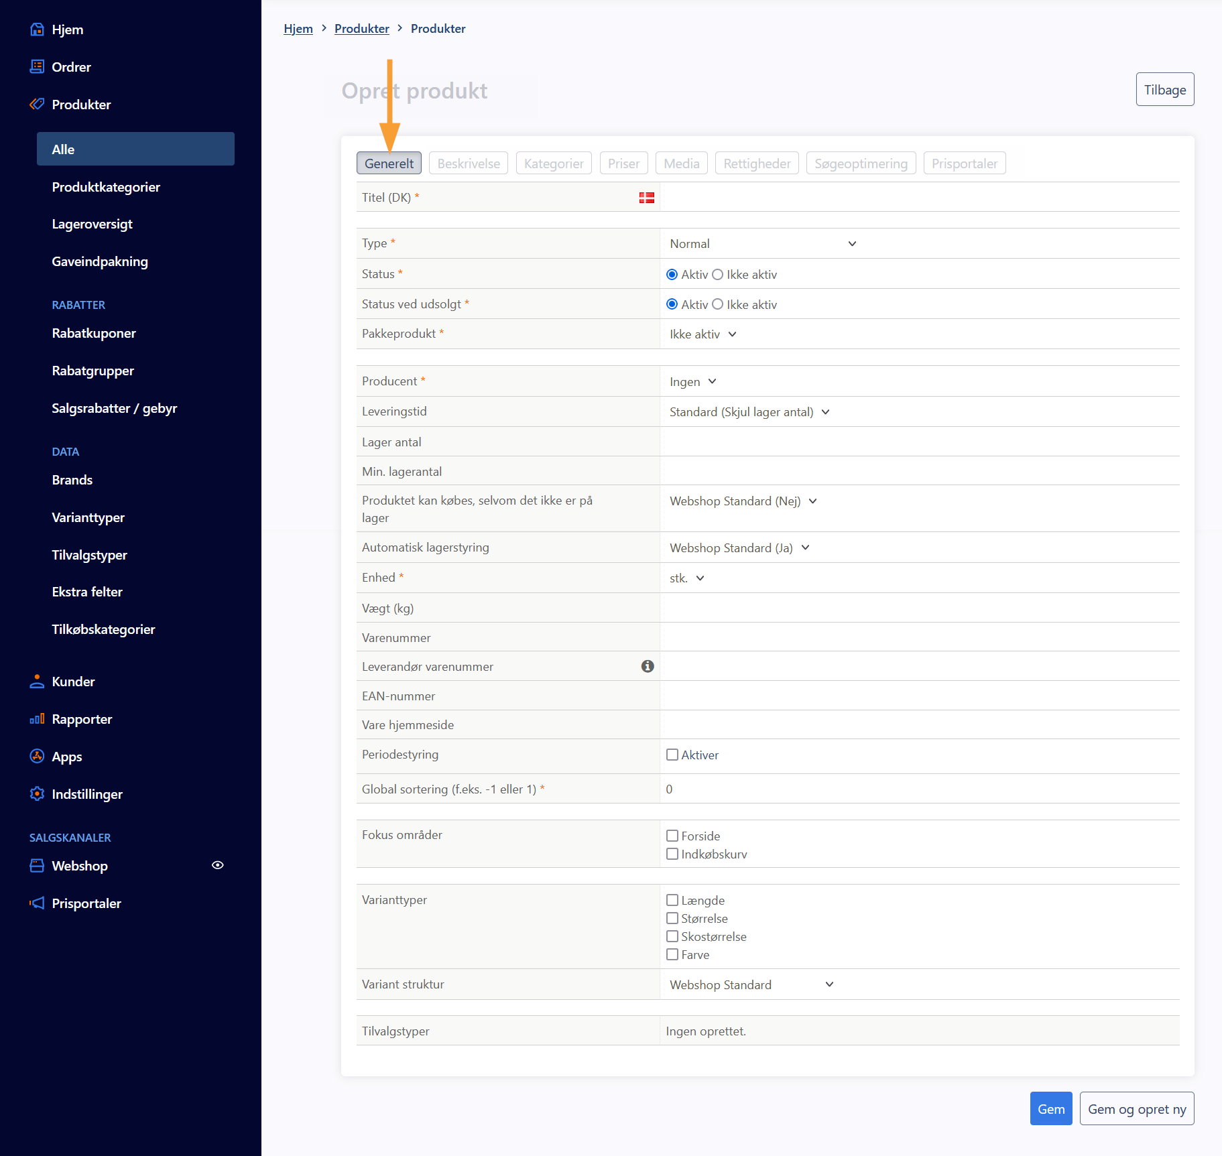The width and height of the screenshot is (1222, 1156).
Task: Click the Produkter tag icon in sidebar
Action: click(37, 105)
